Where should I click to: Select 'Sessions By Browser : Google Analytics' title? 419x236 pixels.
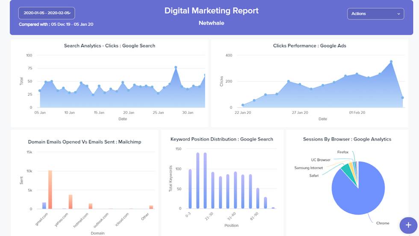pos(347,139)
